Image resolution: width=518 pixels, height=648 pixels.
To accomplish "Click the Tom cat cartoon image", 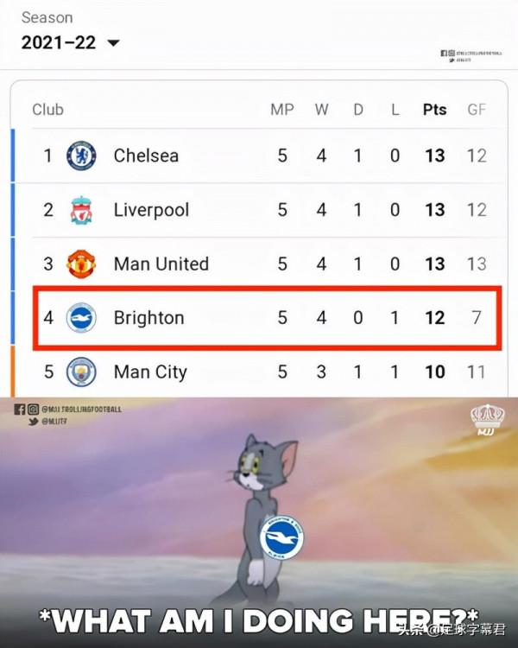I will pyautogui.click(x=259, y=510).
